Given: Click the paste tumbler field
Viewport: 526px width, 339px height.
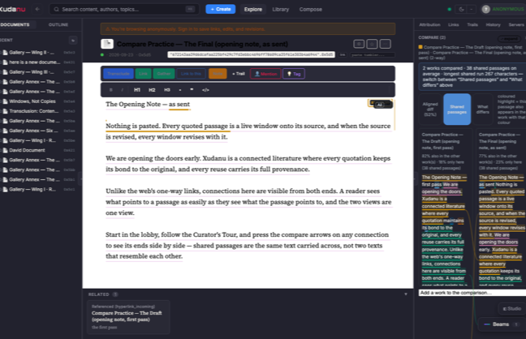Looking at the screenshot, I should pos(371,54).
